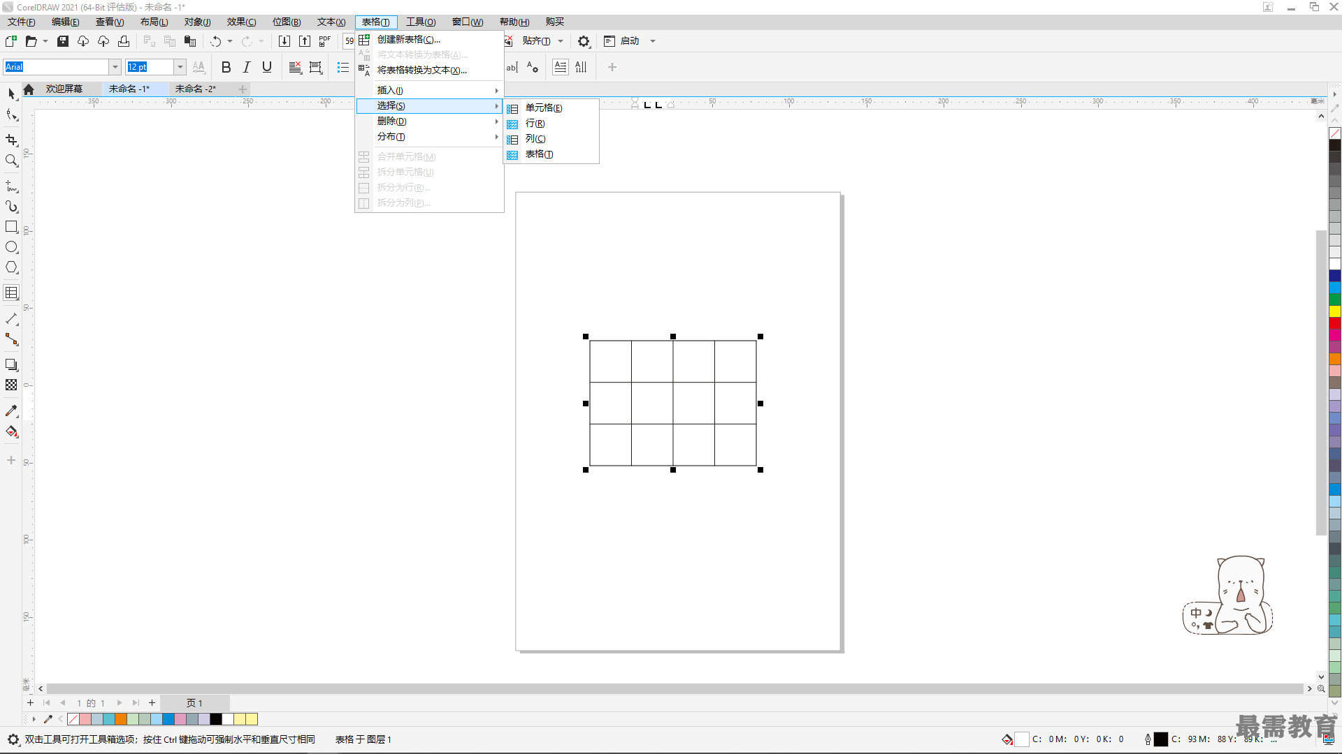Expand the 插入 submenu
Viewport: 1342px width, 754px height.
(x=430, y=90)
